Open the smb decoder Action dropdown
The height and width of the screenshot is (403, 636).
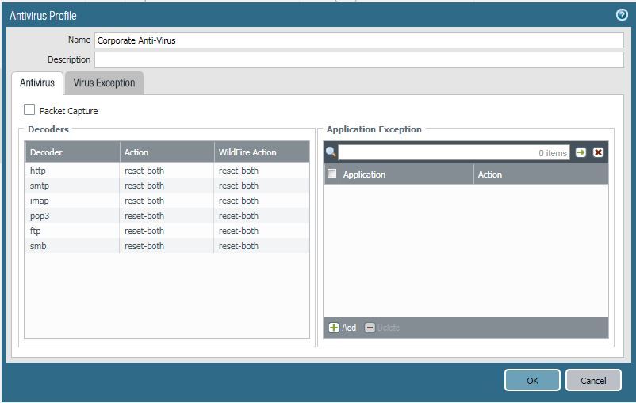167,246
